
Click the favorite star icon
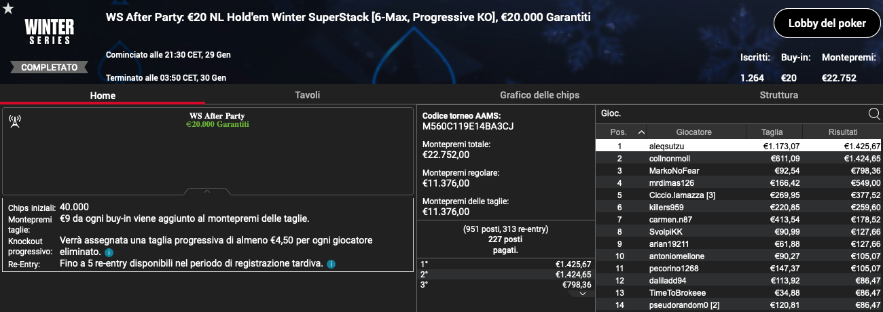pos(8,7)
